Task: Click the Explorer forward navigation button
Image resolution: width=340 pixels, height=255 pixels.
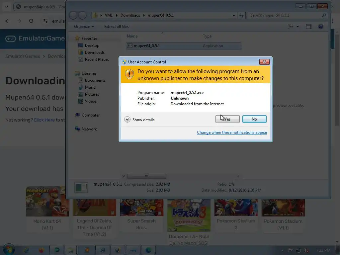Action: tap(82, 15)
